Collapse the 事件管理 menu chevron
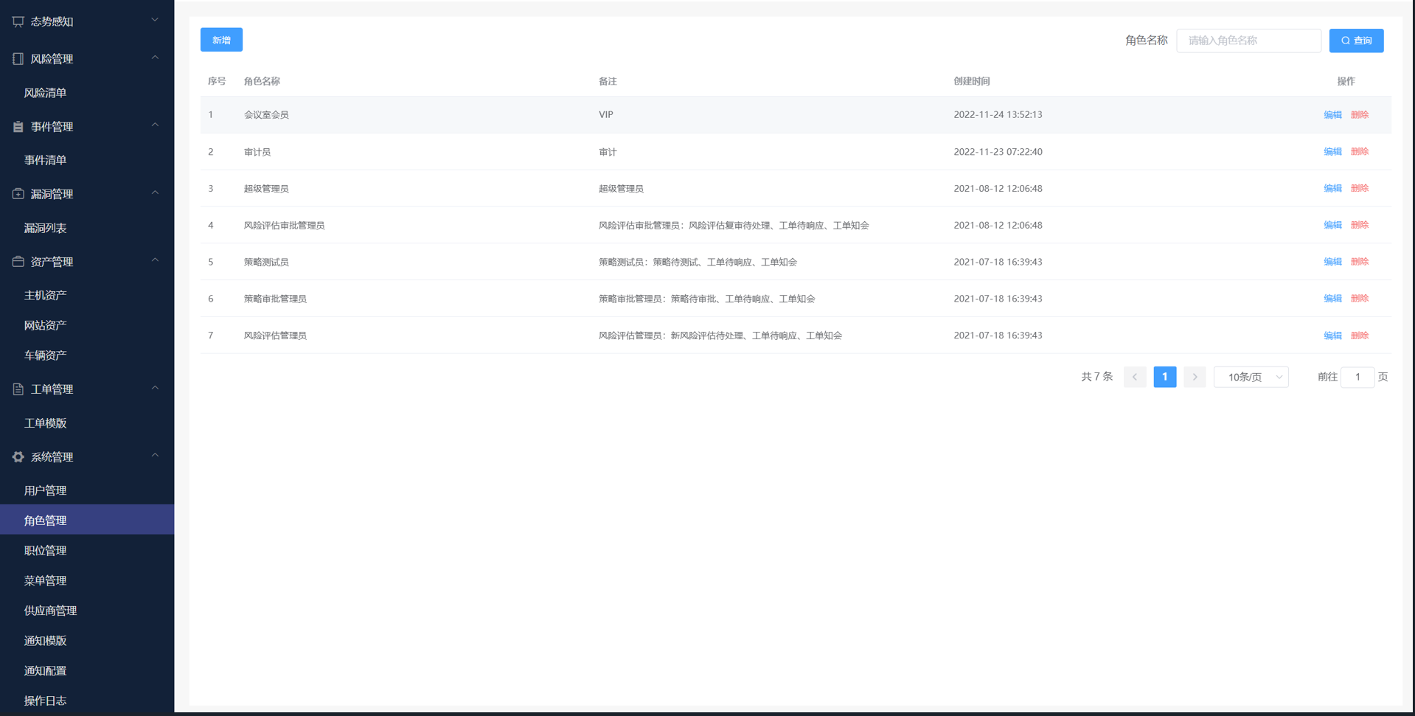This screenshot has height=716, width=1415. (x=155, y=125)
